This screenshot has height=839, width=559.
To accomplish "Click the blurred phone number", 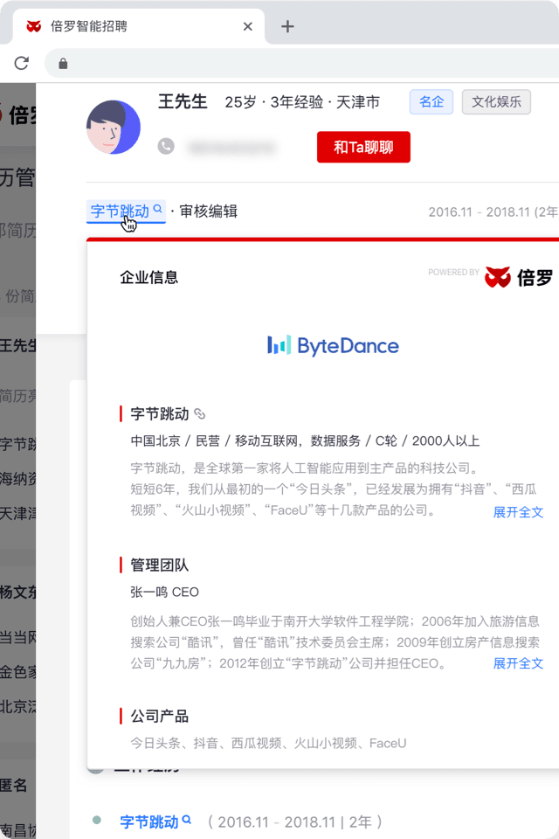I will click(231, 147).
